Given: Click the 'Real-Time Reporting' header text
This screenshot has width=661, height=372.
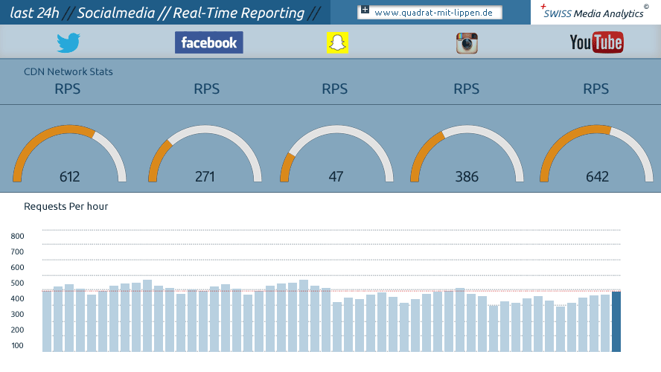Looking at the screenshot, I should 239,13.
